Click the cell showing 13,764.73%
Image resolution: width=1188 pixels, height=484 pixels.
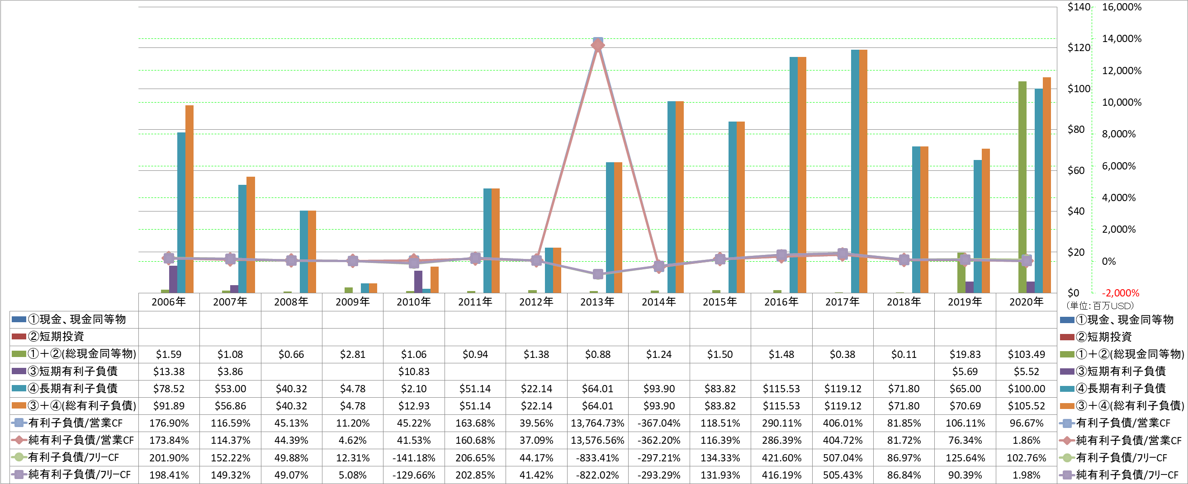tap(598, 423)
